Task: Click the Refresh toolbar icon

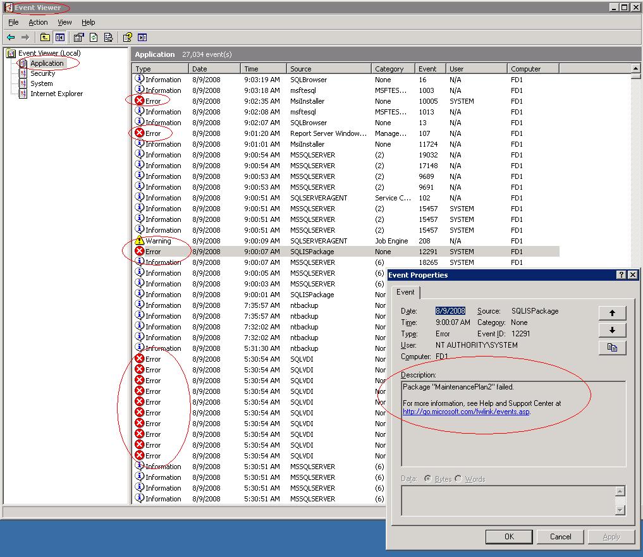Action: coord(94,37)
